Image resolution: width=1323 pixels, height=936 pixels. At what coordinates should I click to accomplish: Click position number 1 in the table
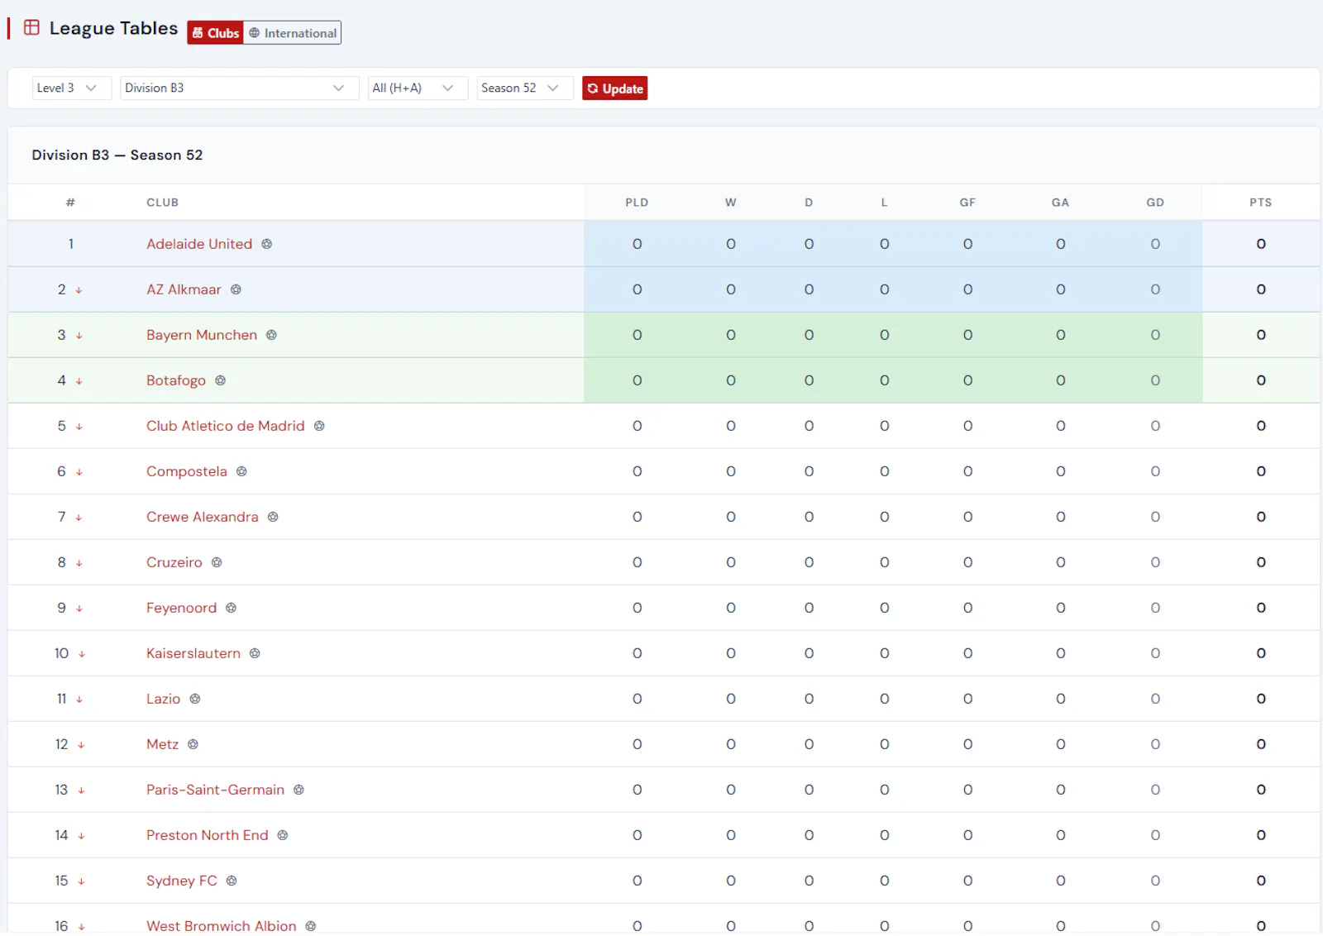pyautogui.click(x=71, y=244)
